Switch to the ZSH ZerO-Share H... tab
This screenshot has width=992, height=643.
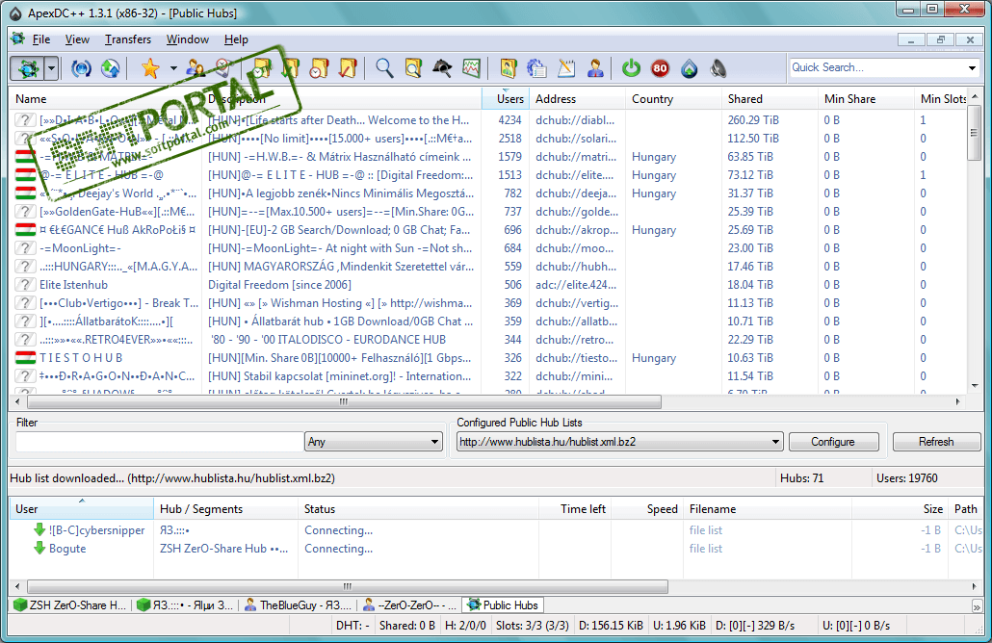[69, 605]
